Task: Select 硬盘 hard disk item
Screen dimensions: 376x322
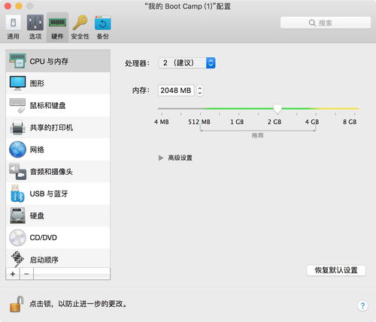Action: pyautogui.click(x=58, y=215)
